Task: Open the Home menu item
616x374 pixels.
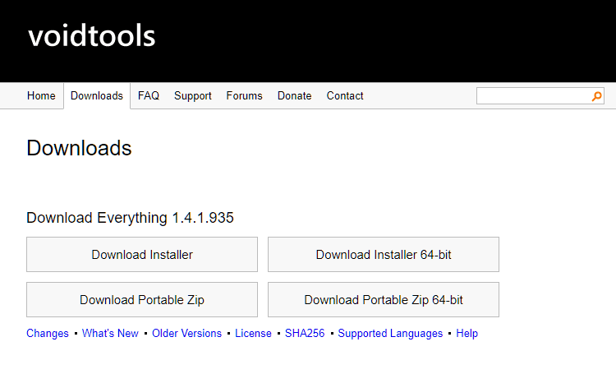Action: point(41,95)
